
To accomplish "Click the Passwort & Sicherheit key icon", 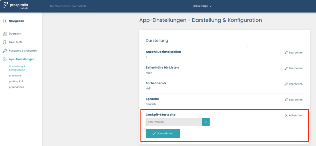I will [5, 51].
